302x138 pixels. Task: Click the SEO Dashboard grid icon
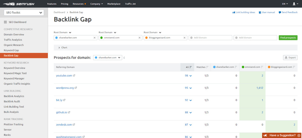pos(5,22)
